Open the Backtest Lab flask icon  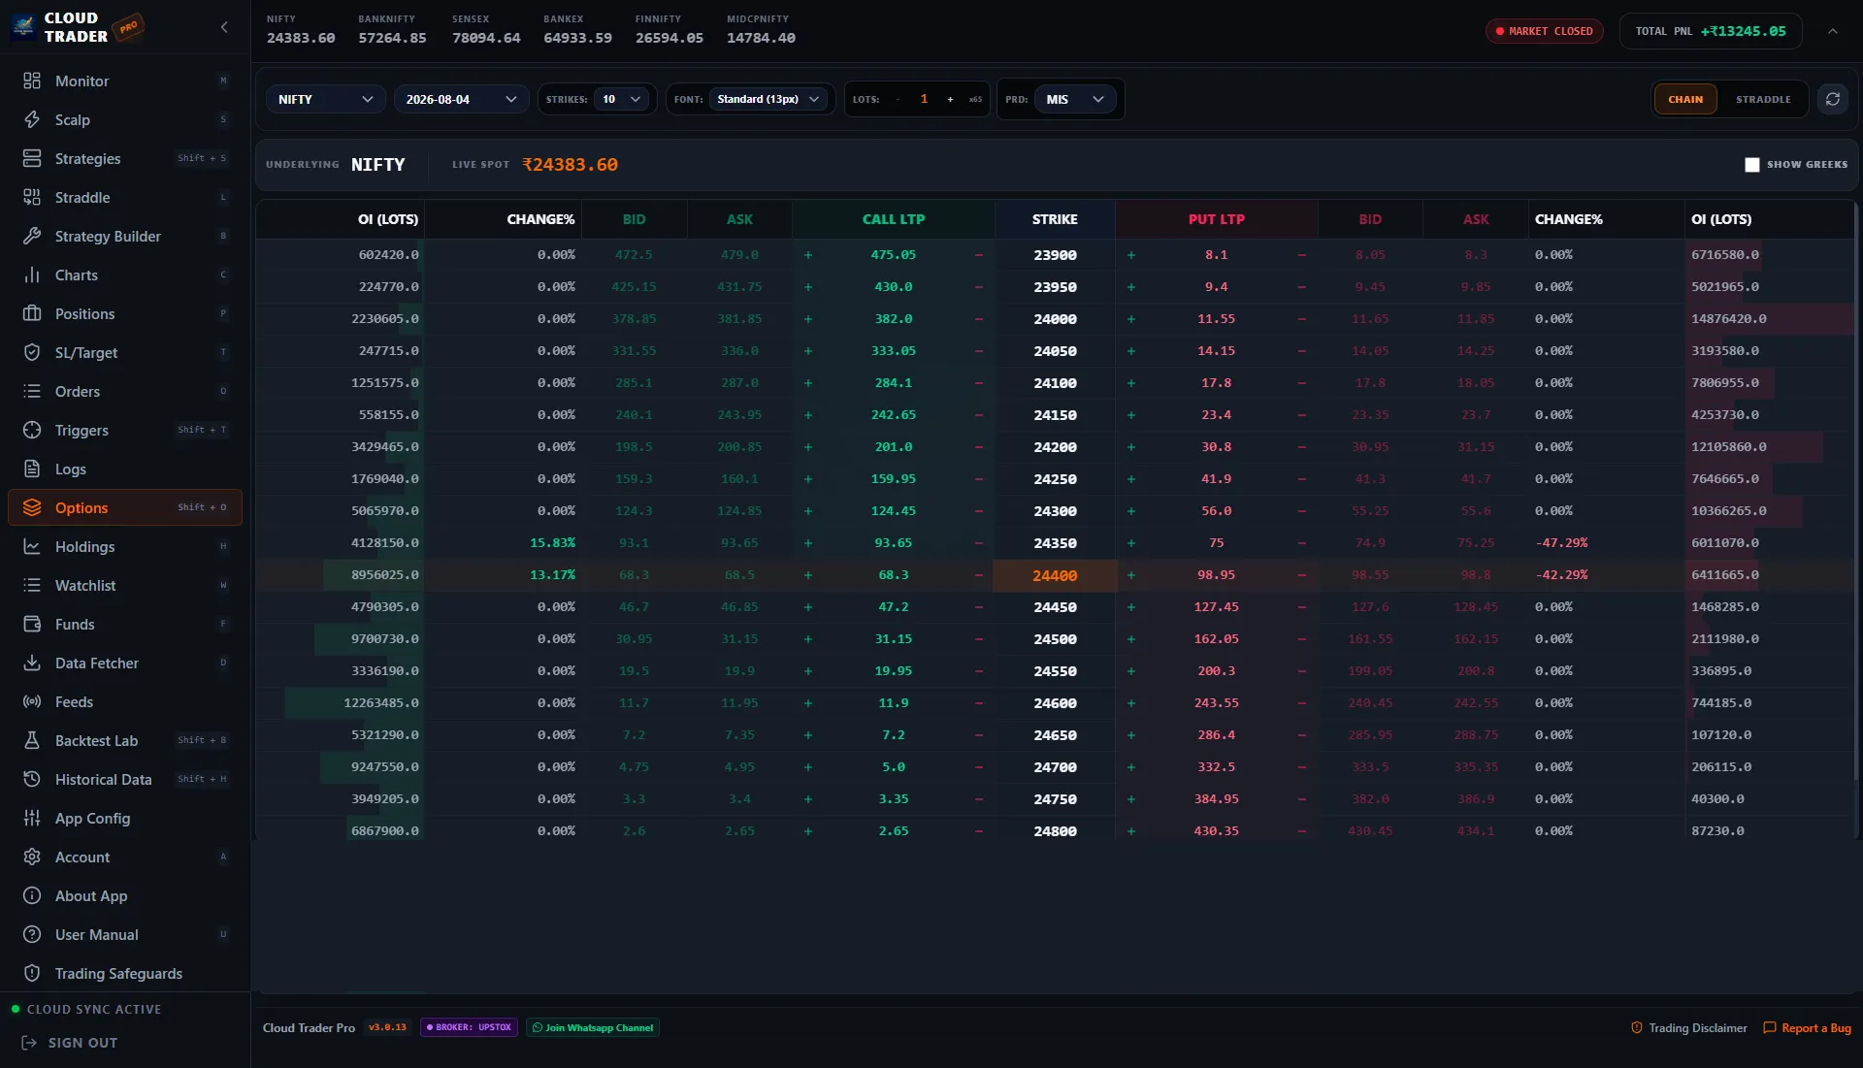[32, 740]
